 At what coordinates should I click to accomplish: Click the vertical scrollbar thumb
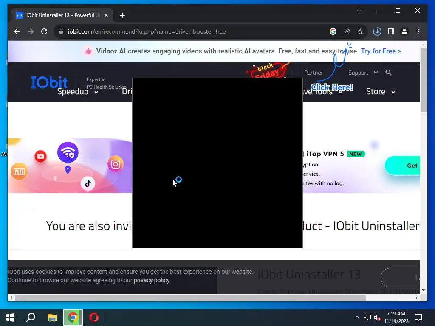pyautogui.click(x=424, y=80)
